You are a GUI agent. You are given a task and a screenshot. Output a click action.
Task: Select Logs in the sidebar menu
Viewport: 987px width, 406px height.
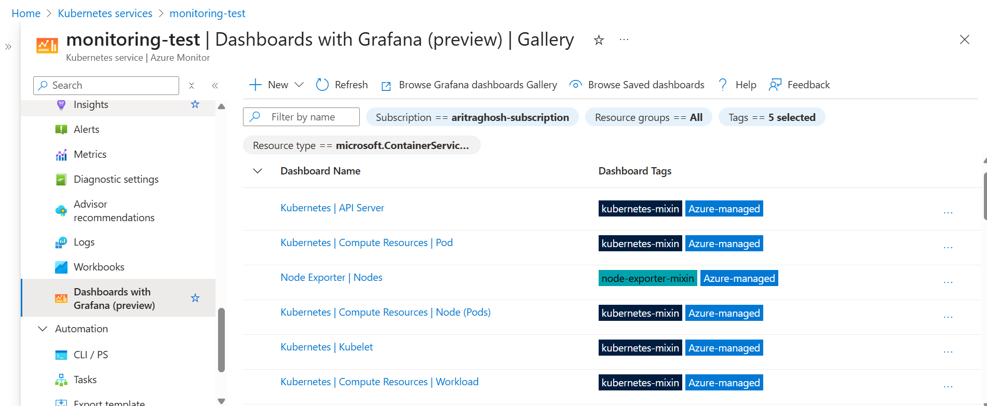pos(84,242)
